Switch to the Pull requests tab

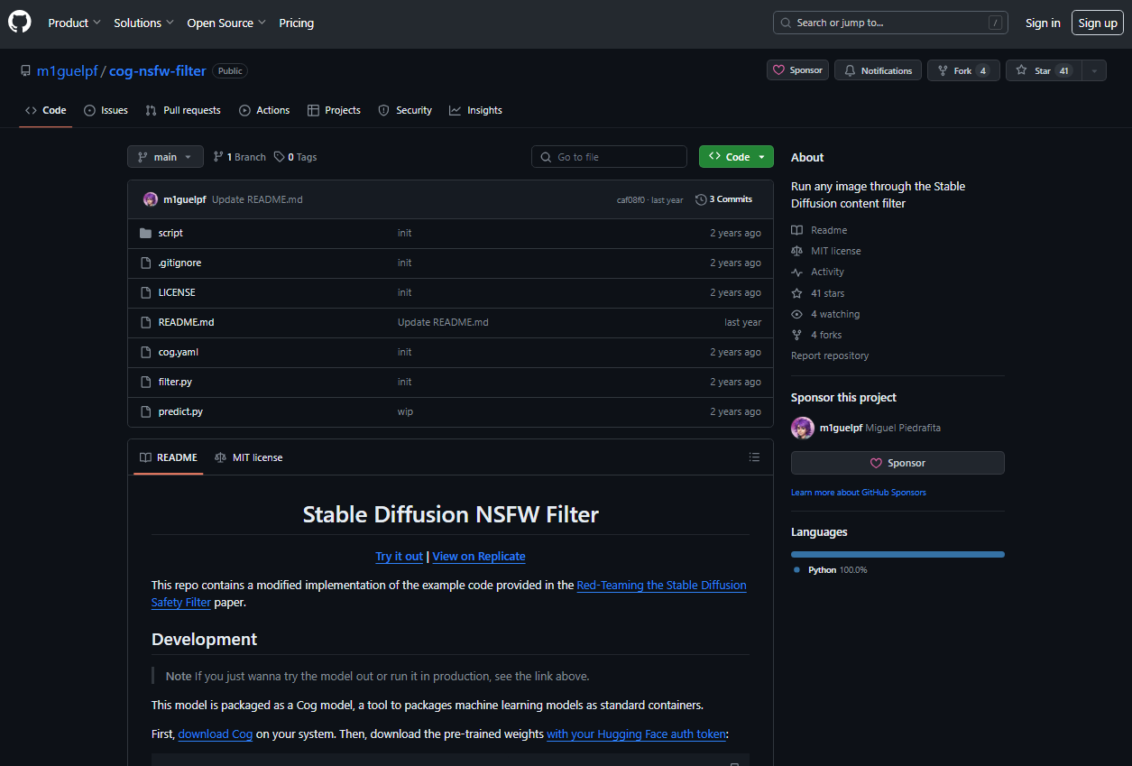183,110
